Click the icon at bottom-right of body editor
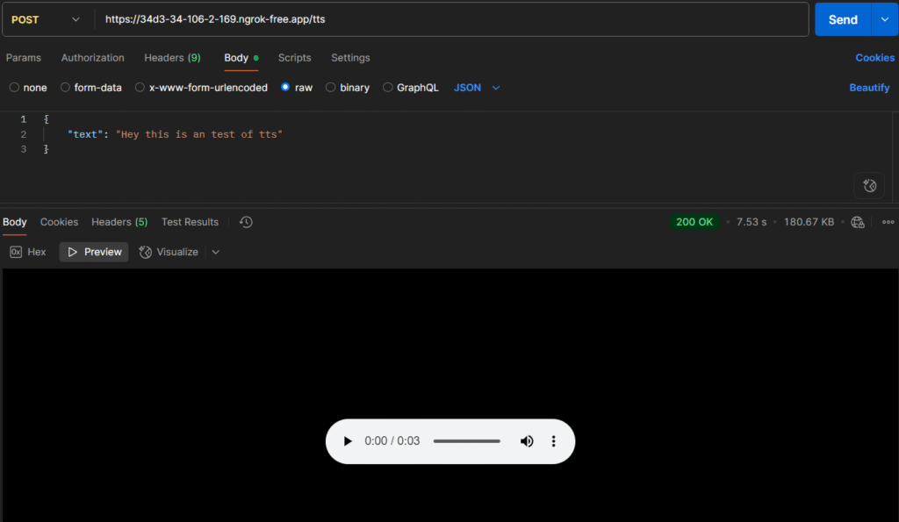 coord(868,185)
